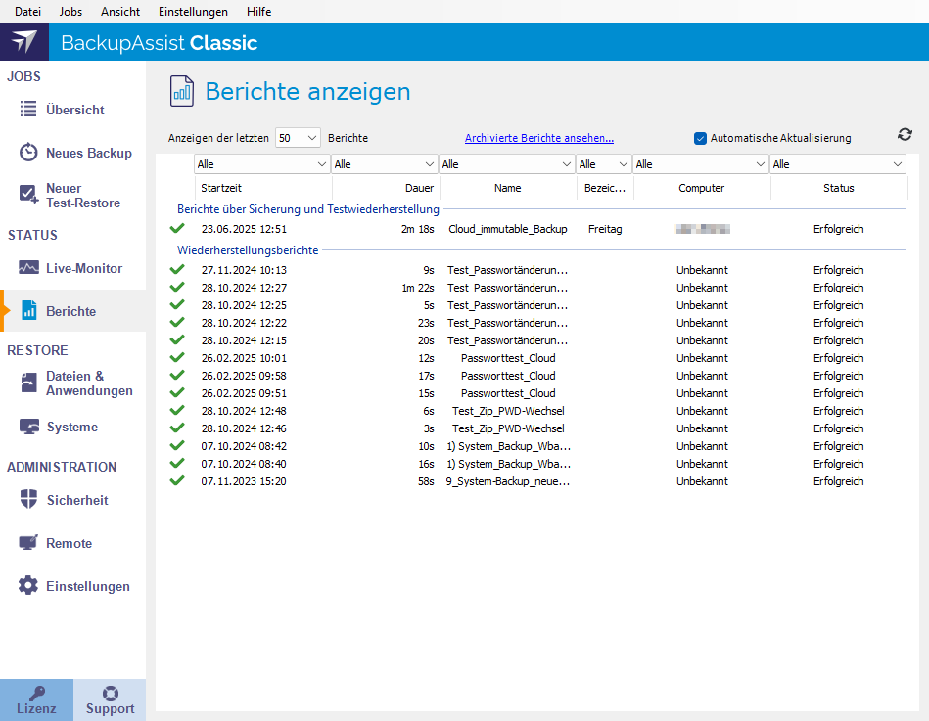
Task: Expand the Computer column filter dropdown
Action: [761, 164]
